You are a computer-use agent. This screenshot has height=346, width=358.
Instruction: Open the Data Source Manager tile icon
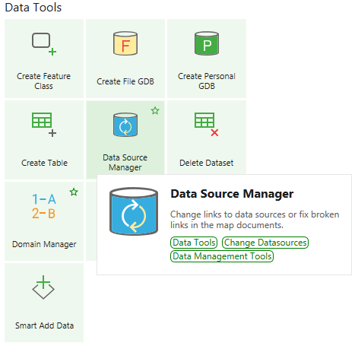point(125,125)
